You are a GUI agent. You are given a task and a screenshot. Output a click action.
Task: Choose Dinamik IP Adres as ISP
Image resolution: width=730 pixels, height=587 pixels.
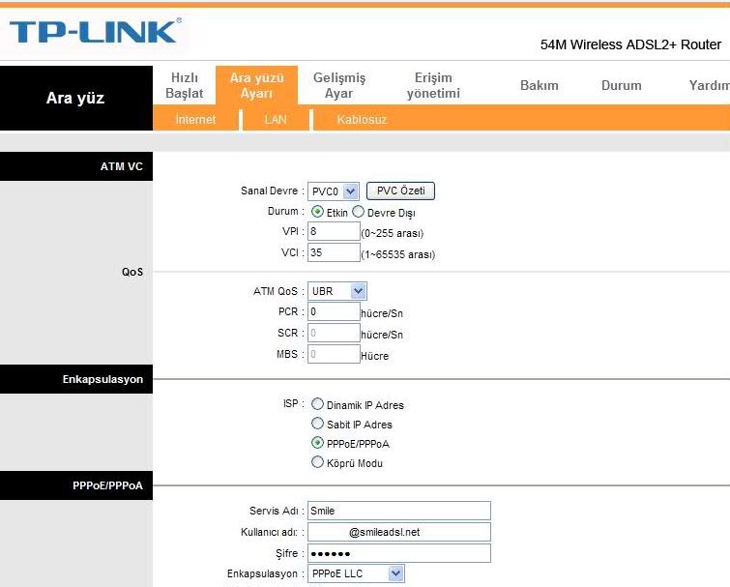point(318,404)
